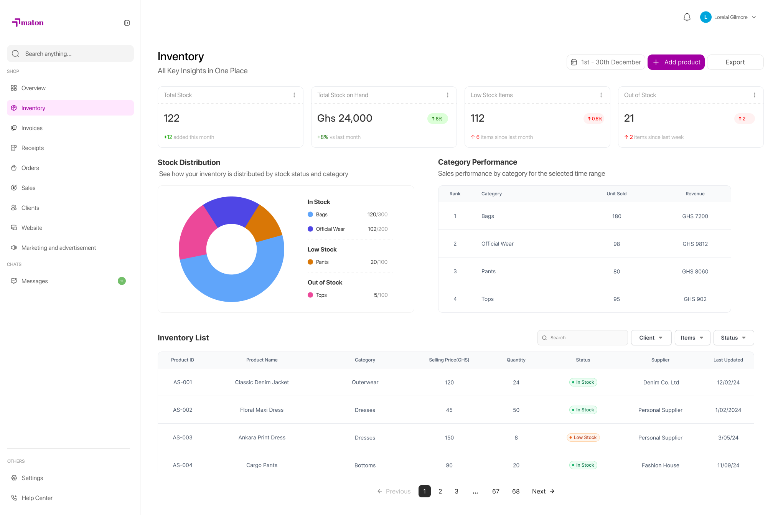The width and height of the screenshot is (773, 515).
Task: Click the Invoices sidebar icon
Action: pyautogui.click(x=14, y=128)
